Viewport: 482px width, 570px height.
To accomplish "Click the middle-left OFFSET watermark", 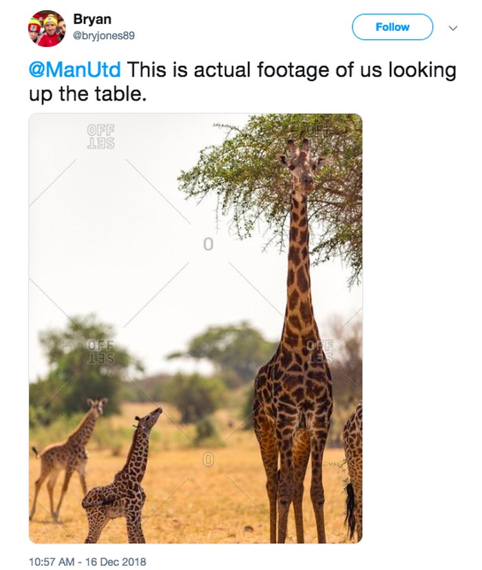I will click(x=101, y=352).
